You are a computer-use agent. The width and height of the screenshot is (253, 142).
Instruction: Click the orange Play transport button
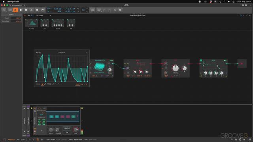[x=15, y=10]
